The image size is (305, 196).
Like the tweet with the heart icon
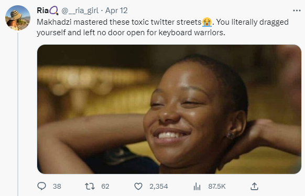pos(138,186)
